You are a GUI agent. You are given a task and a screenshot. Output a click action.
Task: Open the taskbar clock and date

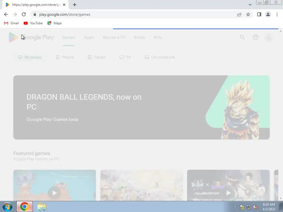pyautogui.click(x=269, y=207)
